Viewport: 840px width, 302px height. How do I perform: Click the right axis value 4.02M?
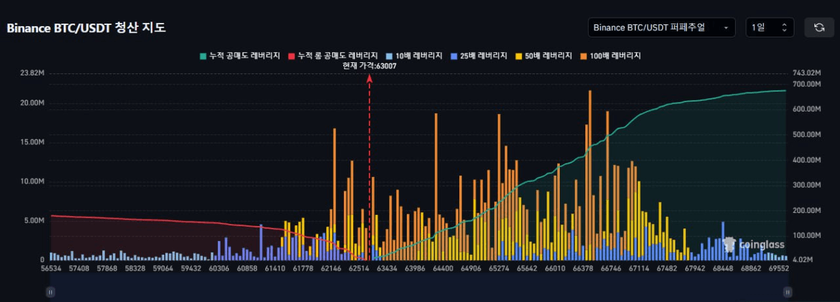click(804, 260)
